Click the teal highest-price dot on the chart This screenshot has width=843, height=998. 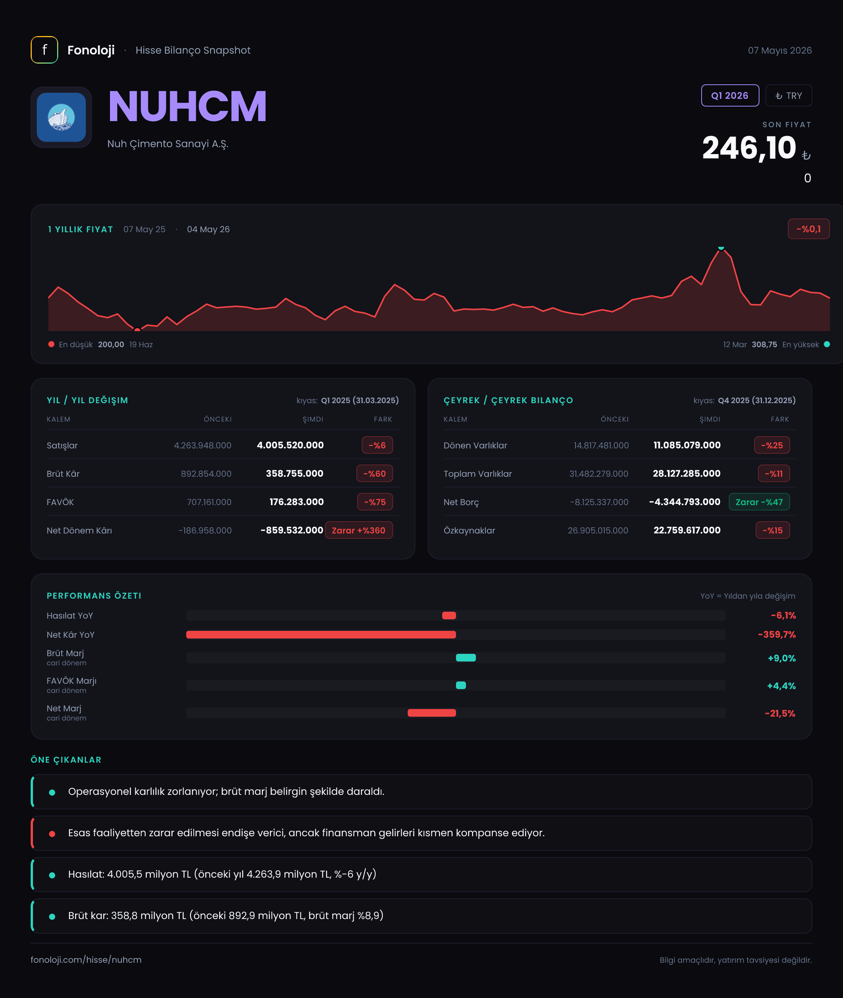(x=721, y=248)
